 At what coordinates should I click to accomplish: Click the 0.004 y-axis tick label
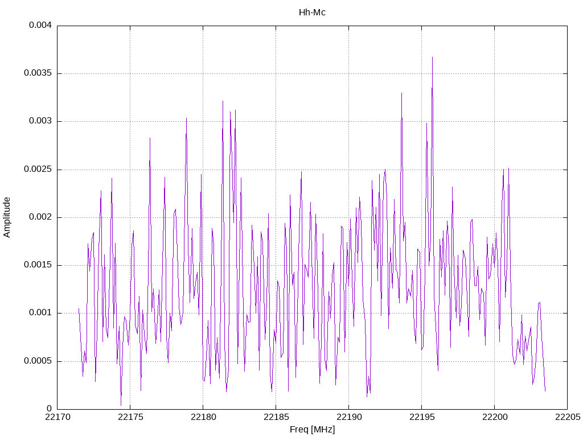(x=40, y=25)
